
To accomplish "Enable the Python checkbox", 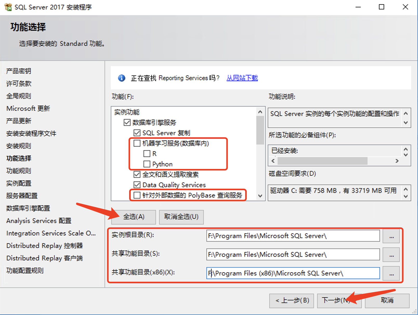I will [147, 164].
